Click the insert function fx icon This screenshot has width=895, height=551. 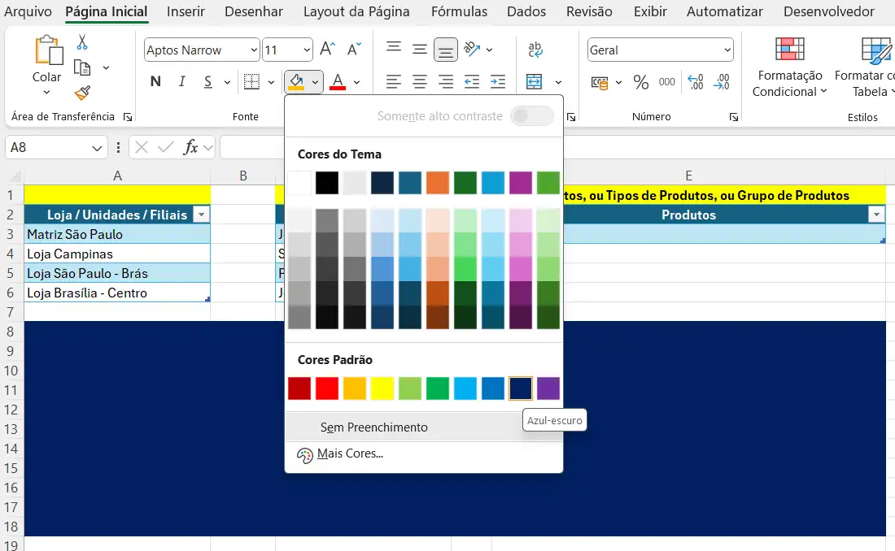point(191,147)
